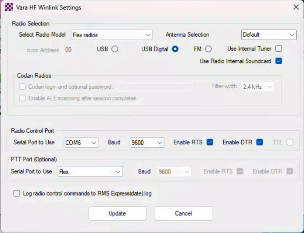Viewport: 304px width, 233px height.
Task: Select the FM radio button
Action: tap(208, 49)
